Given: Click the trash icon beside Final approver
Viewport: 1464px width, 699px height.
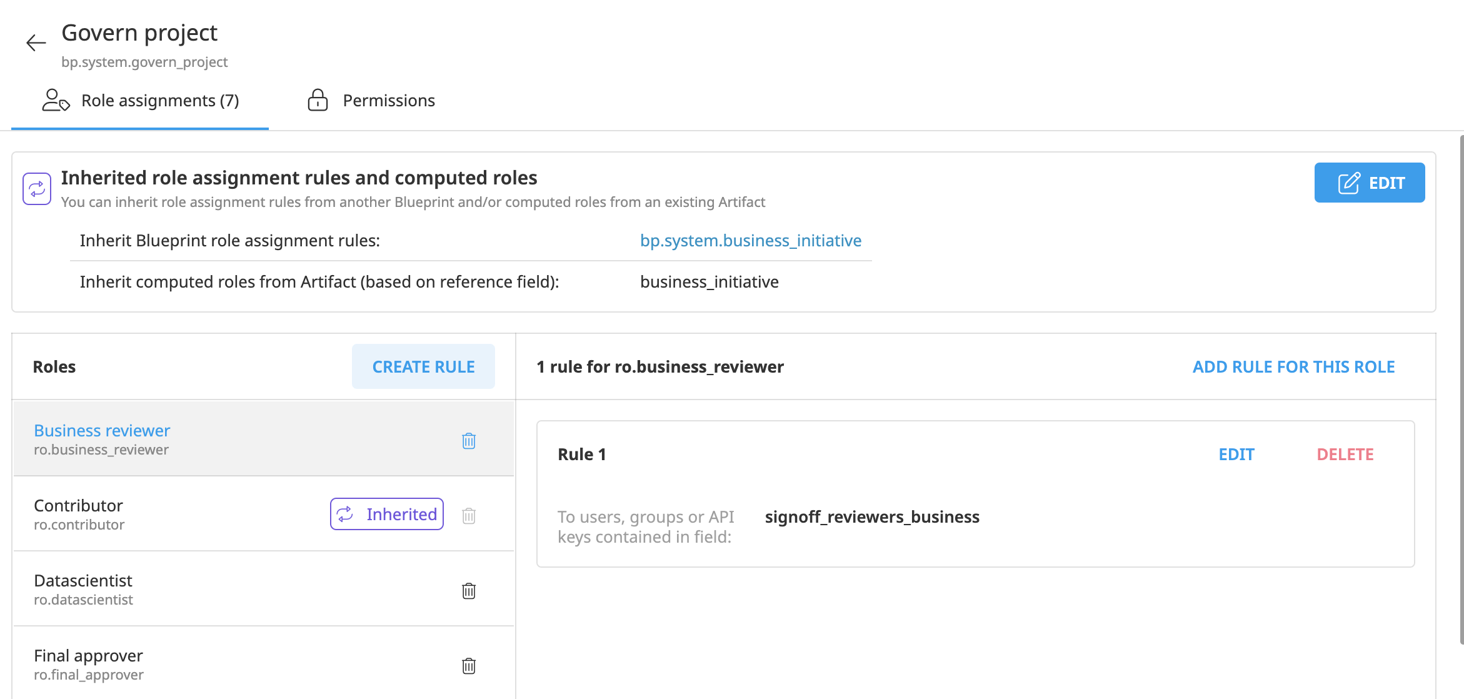Looking at the screenshot, I should coord(468,665).
